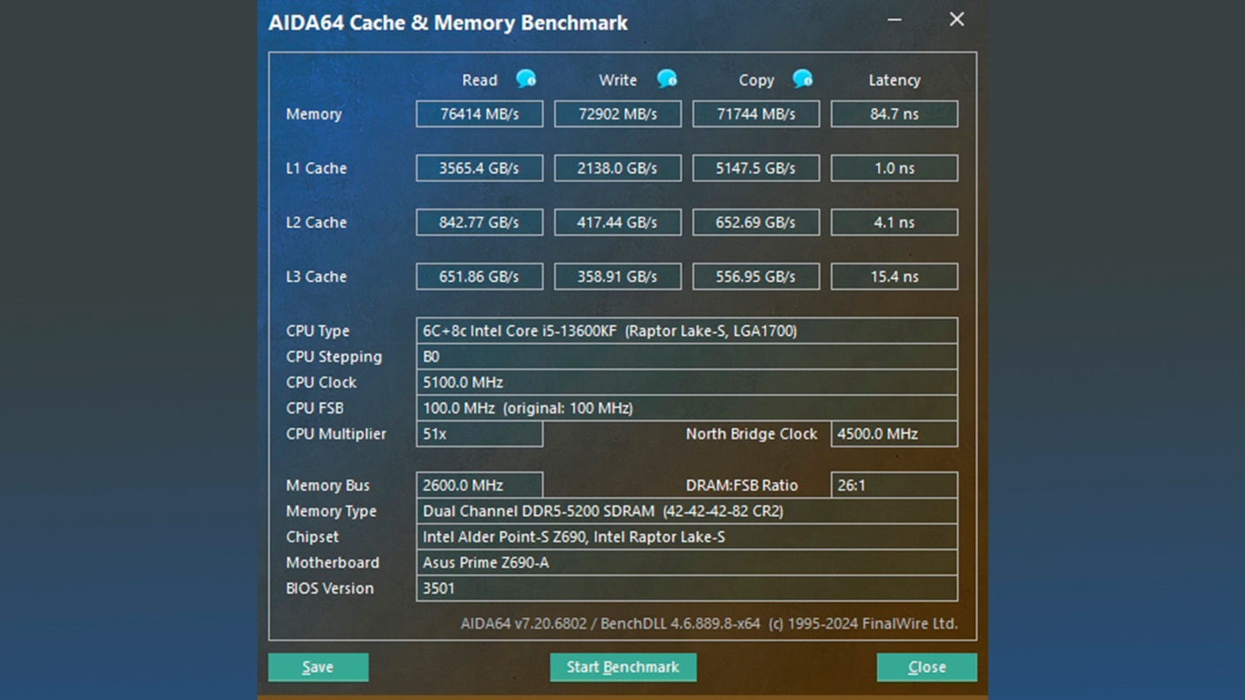Click the Motherboard field Asus Prime Z690-A
The image size is (1245, 700).
(687, 562)
